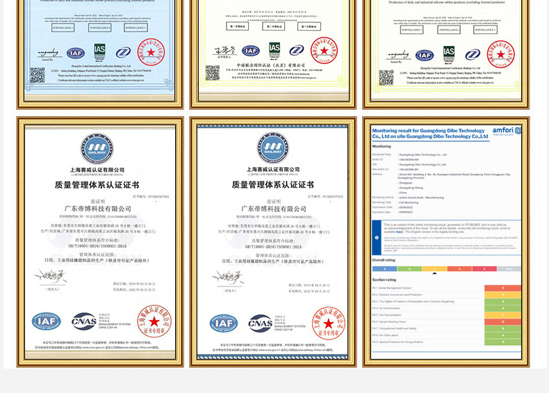Click red stamp on the pale-yellow English certificate

click(500, 54)
